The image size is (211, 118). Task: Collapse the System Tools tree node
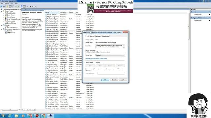[2, 11]
